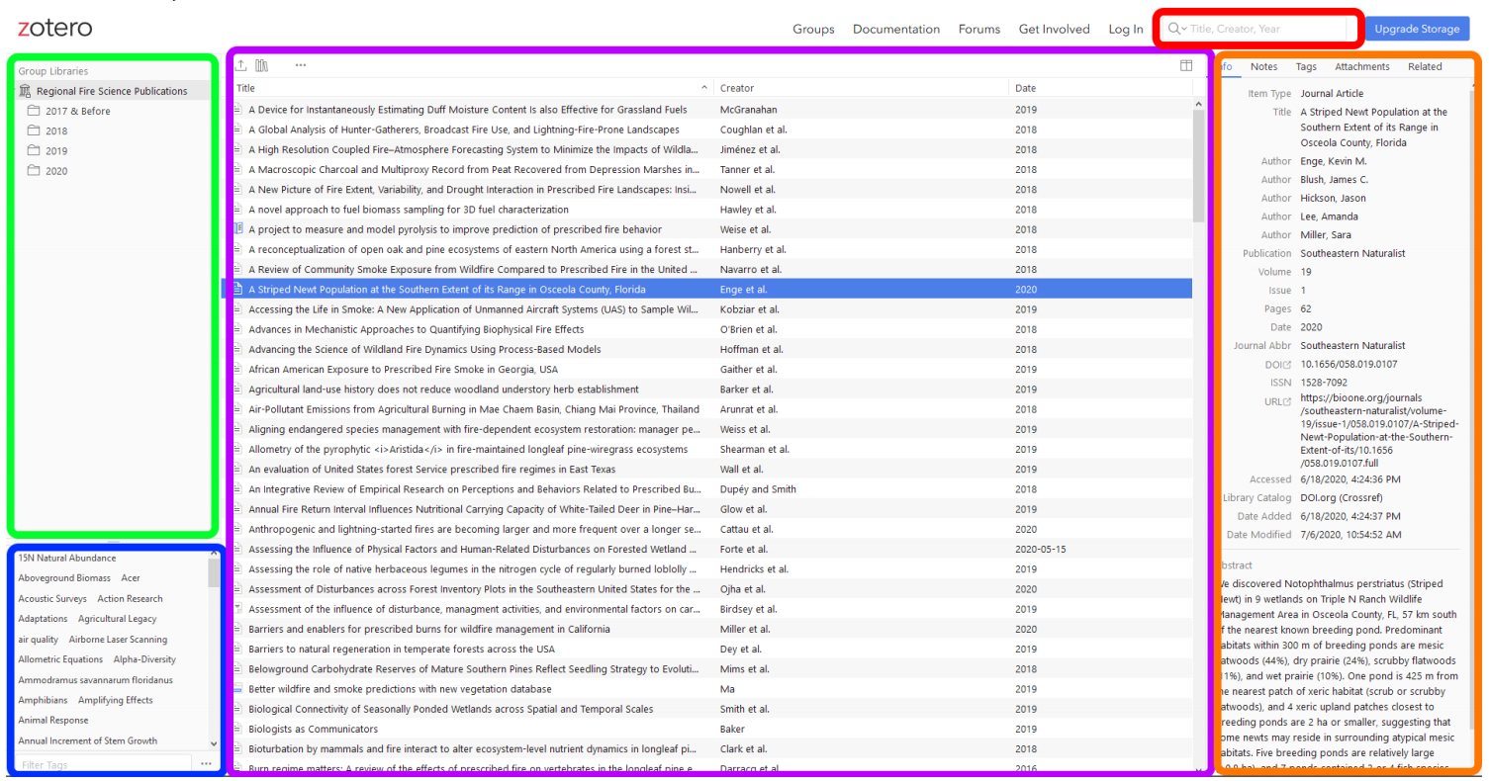Image resolution: width=1489 pixels, height=781 pixels.
Task: Click the icon on 'Better wildfire and smoke predictions' row
Action: pos(237,689)
